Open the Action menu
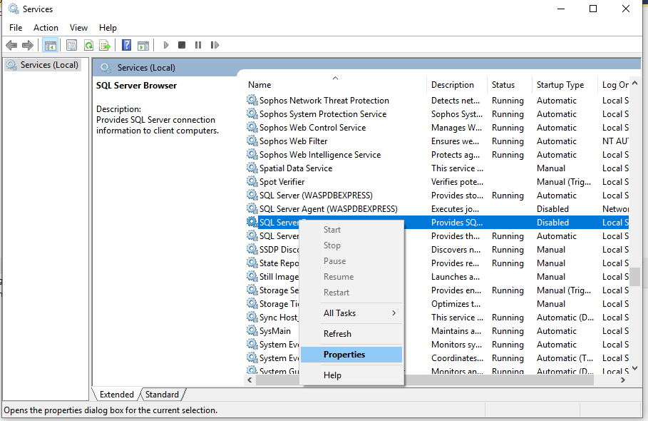 click(46, 28)
